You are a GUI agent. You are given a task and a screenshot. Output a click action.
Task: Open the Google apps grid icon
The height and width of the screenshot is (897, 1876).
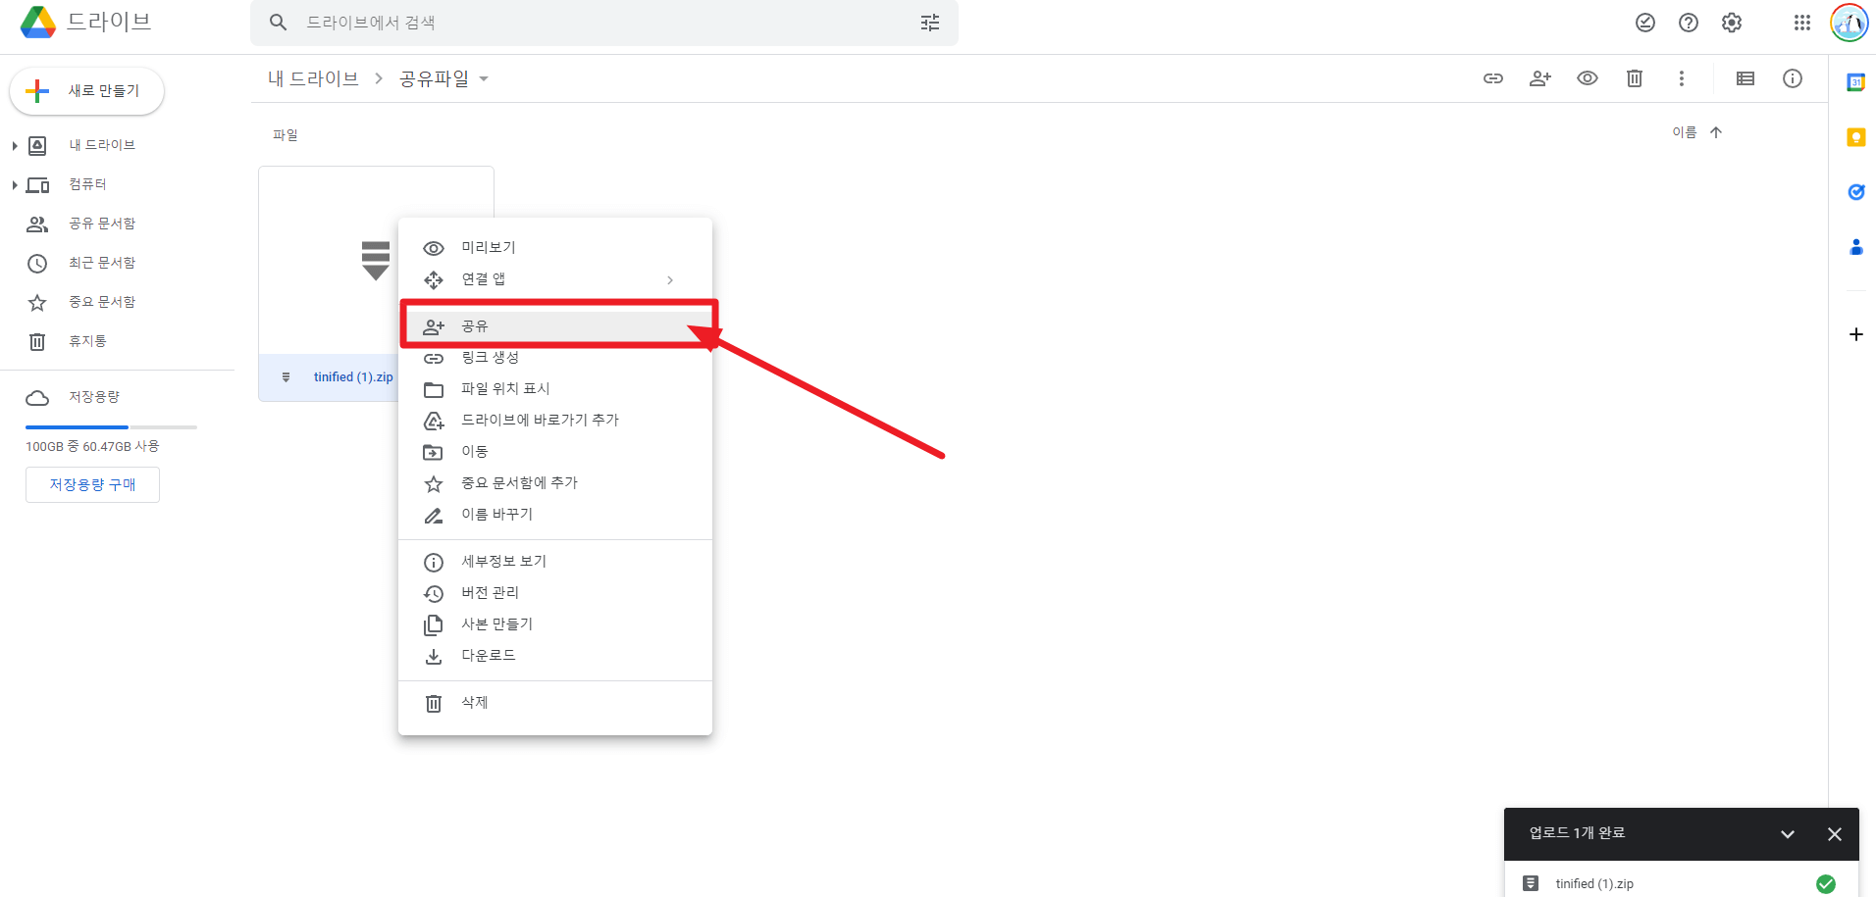point(1801,22)
